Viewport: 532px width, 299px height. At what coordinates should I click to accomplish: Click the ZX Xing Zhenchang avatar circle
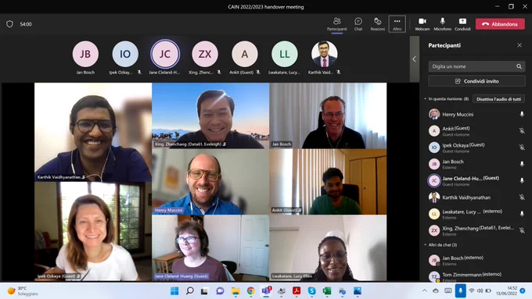point(205,54)
